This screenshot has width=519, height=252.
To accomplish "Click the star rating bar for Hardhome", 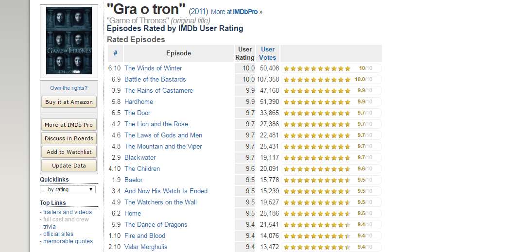I will [331, 101].
